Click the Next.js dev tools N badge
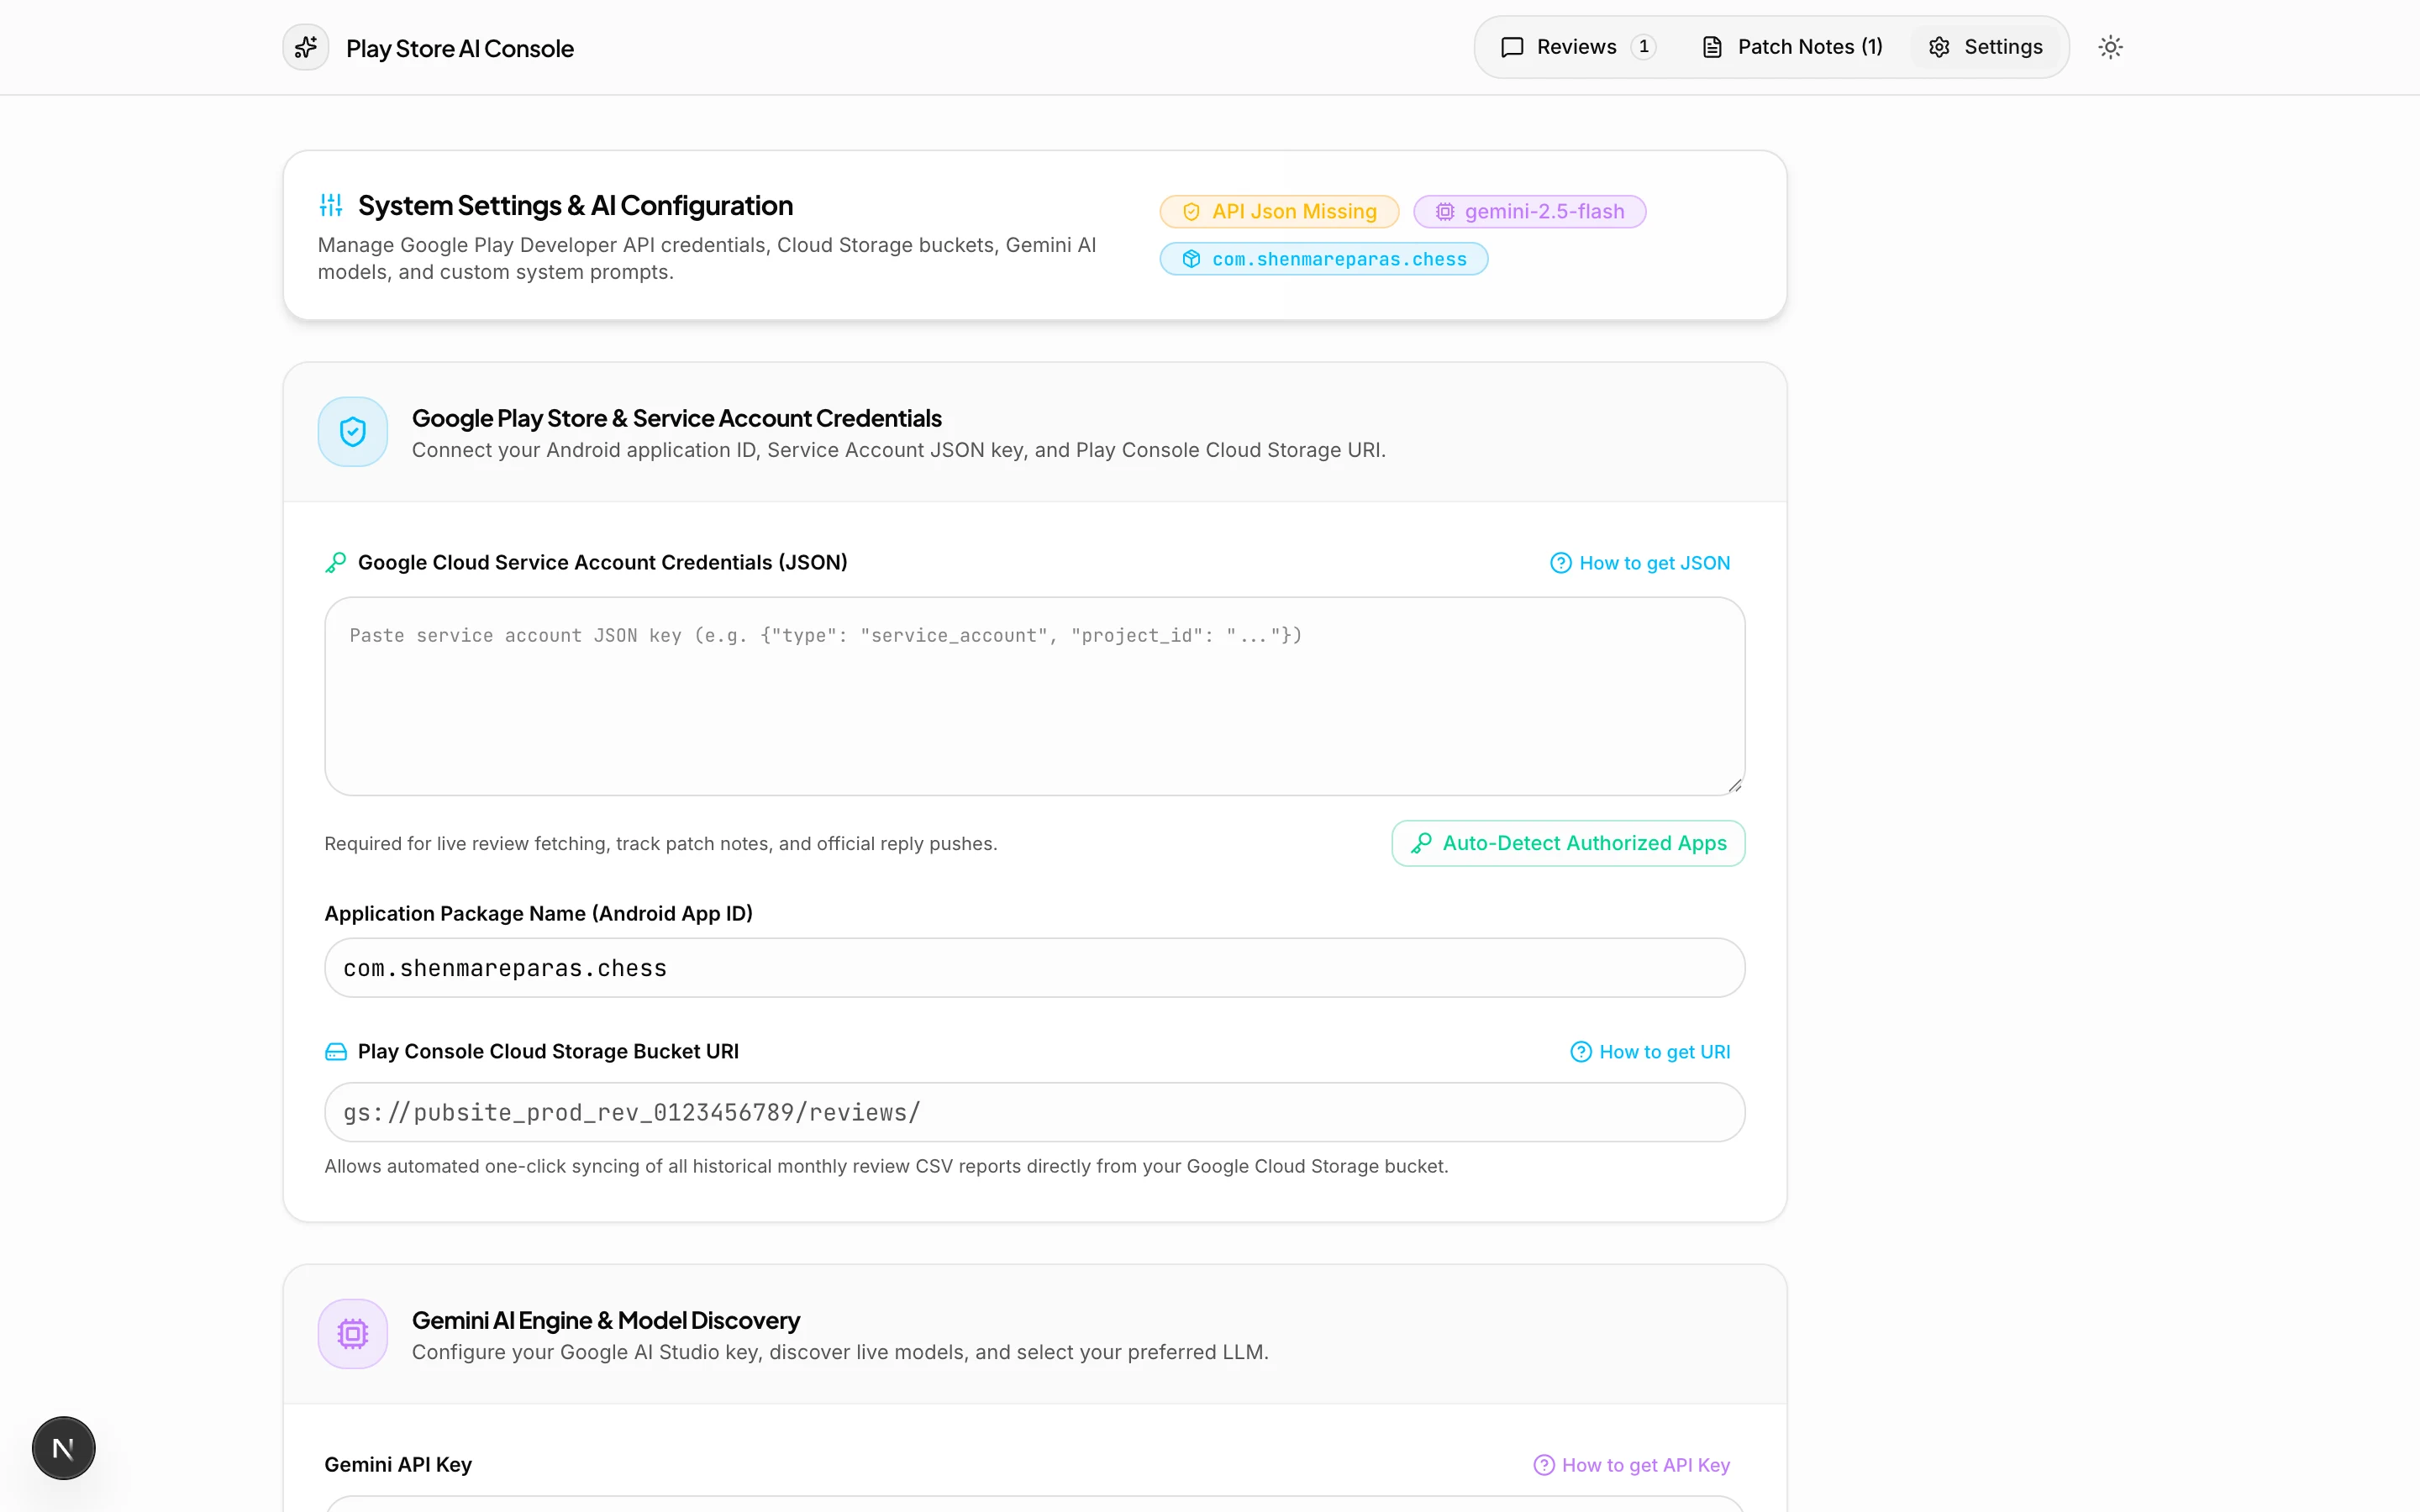Image resolution: width=2420 pixels, height=1512 pixels. pyautogui.click(x=63, y=1448)
